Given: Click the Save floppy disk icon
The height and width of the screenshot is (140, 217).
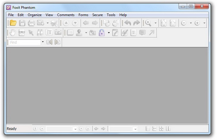Looking at the screenshot, I should pyautogui.click(x=22, y=23).
